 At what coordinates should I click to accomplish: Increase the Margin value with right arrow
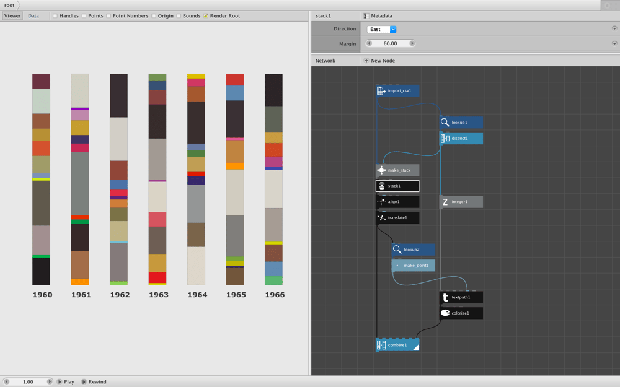click(412, 43)
